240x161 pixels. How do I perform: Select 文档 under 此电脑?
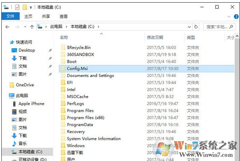point(23,127)
